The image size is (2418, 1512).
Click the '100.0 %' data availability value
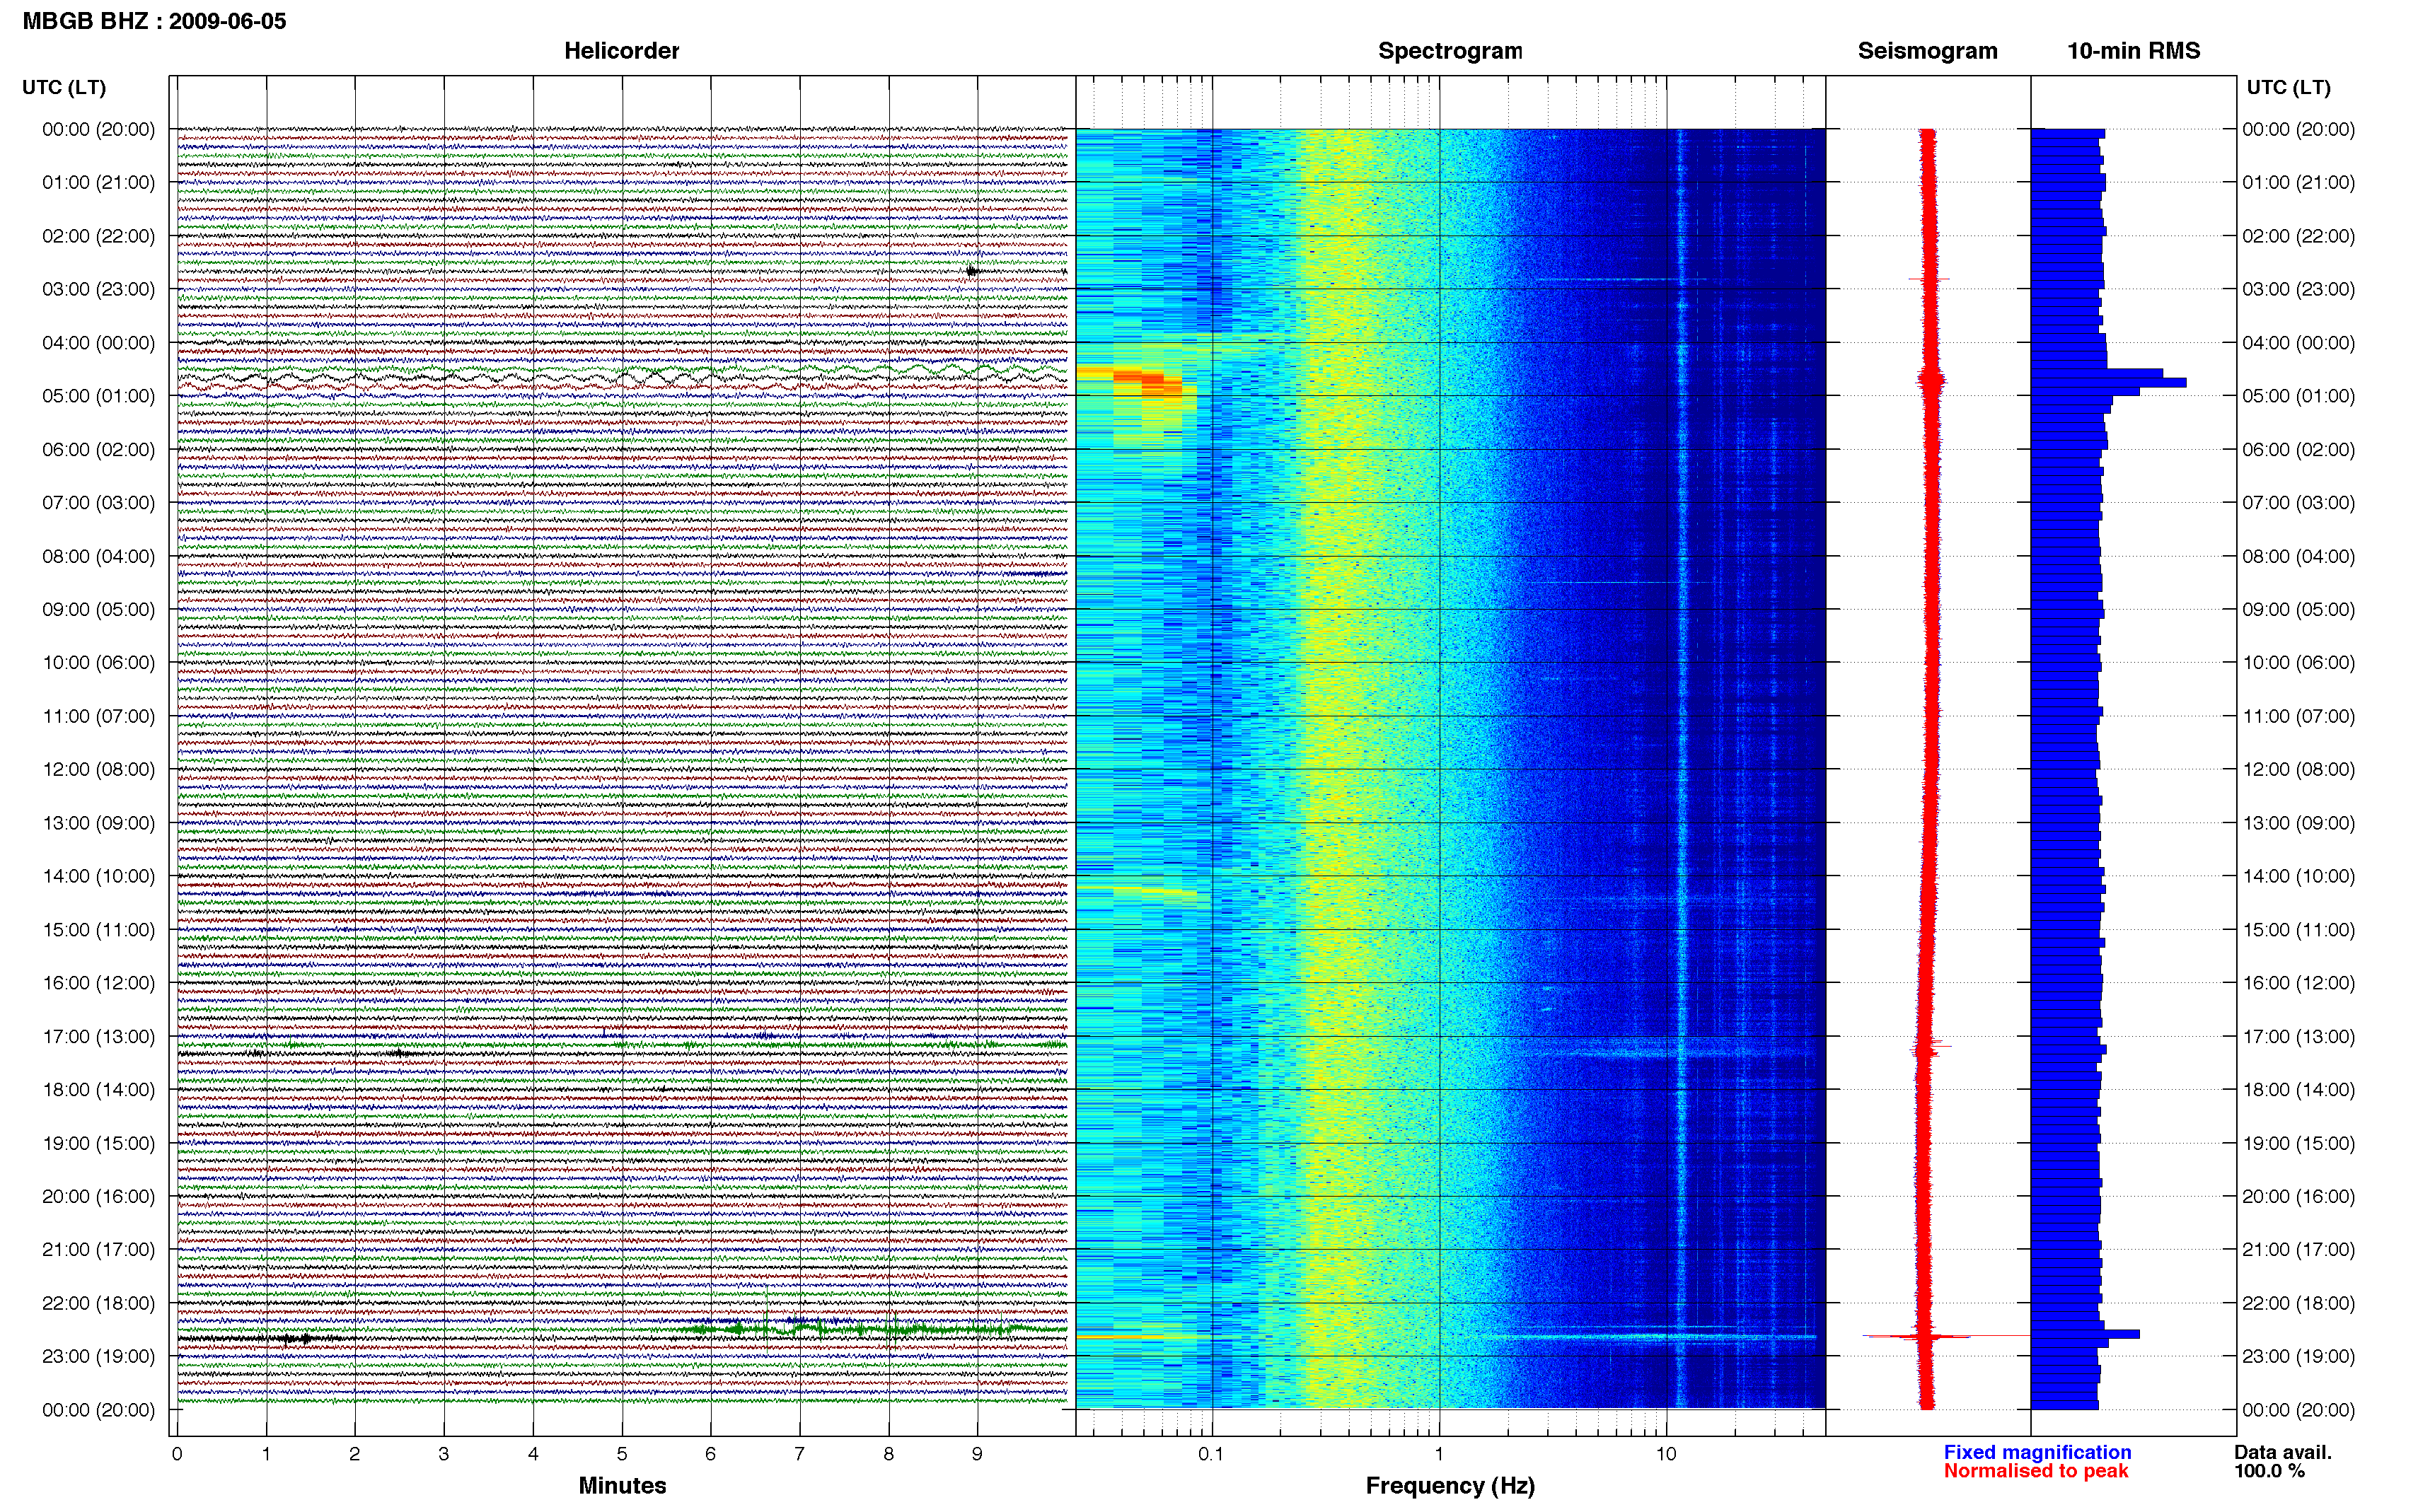coord(2270,1472)
